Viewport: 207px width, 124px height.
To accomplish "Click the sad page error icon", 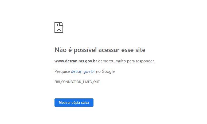I will (x=59, y=27).
